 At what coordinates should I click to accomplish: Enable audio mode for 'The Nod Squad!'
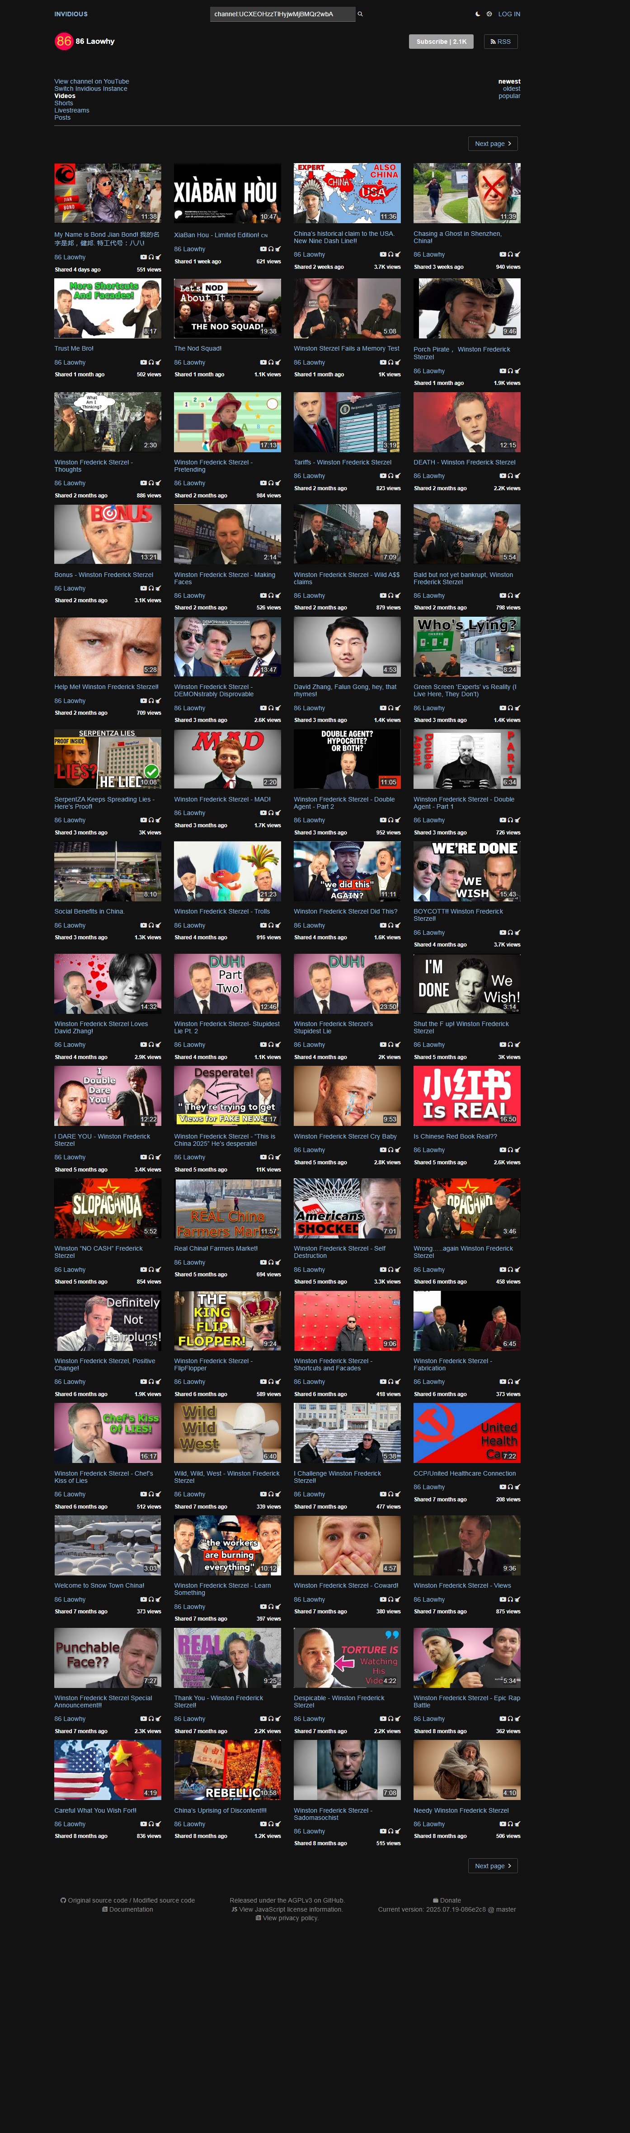click(x=270, y=363)
